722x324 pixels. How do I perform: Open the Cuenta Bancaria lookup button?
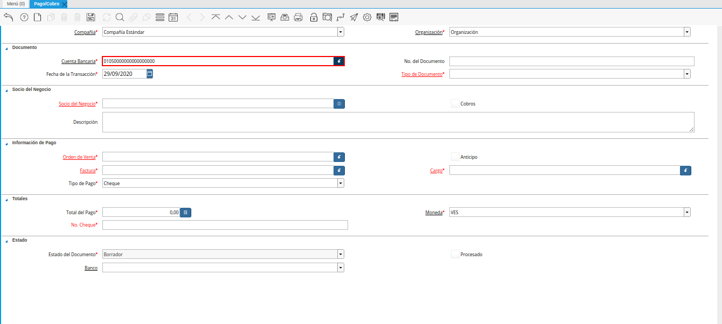click(339, 61)
